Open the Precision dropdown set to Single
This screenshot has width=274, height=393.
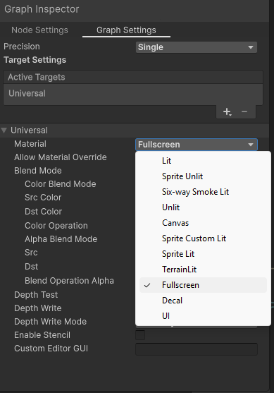(197, 47)
